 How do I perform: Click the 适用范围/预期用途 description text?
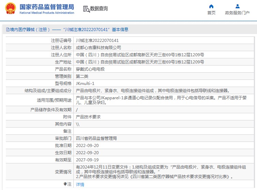pos(161,100)
